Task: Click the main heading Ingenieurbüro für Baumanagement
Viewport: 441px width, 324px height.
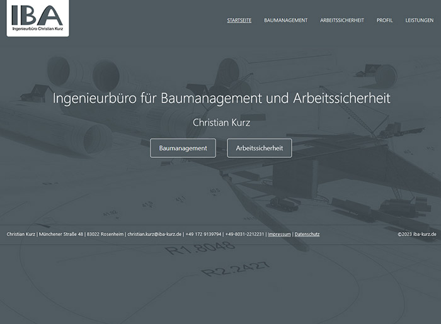Action: point(221,99)
